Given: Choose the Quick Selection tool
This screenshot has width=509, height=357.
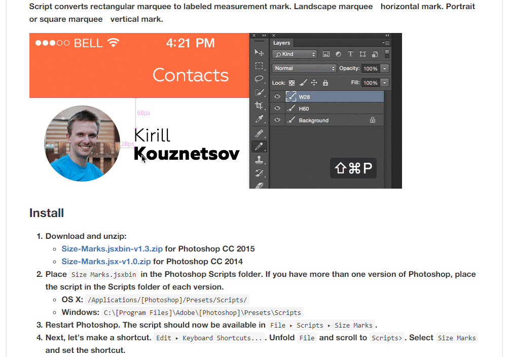Looking at the screenshot, I should 259,92.
